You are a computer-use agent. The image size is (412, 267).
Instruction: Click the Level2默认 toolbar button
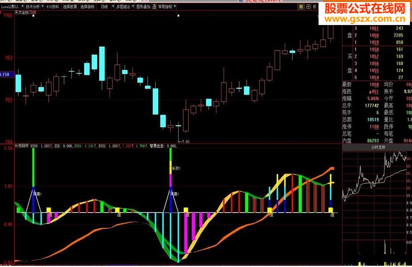point(10,7)
